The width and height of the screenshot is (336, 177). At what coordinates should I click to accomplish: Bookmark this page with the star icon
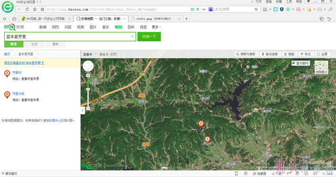pos(43,9)
